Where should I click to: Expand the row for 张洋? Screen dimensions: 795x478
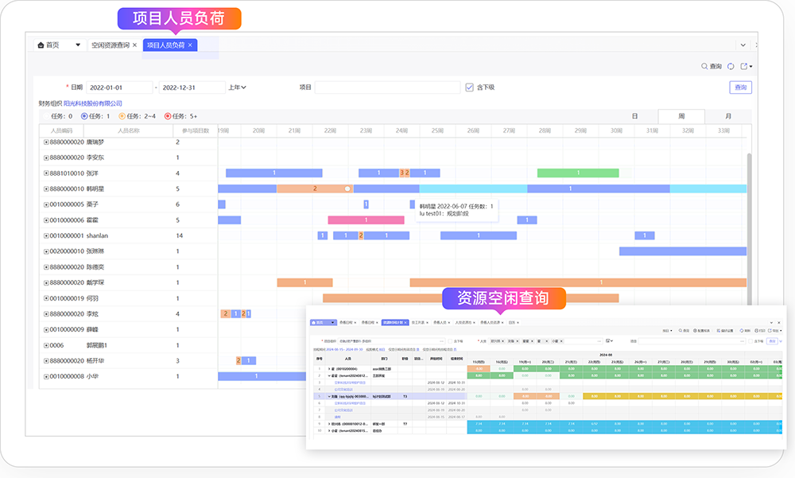click(x=46, y=173)
